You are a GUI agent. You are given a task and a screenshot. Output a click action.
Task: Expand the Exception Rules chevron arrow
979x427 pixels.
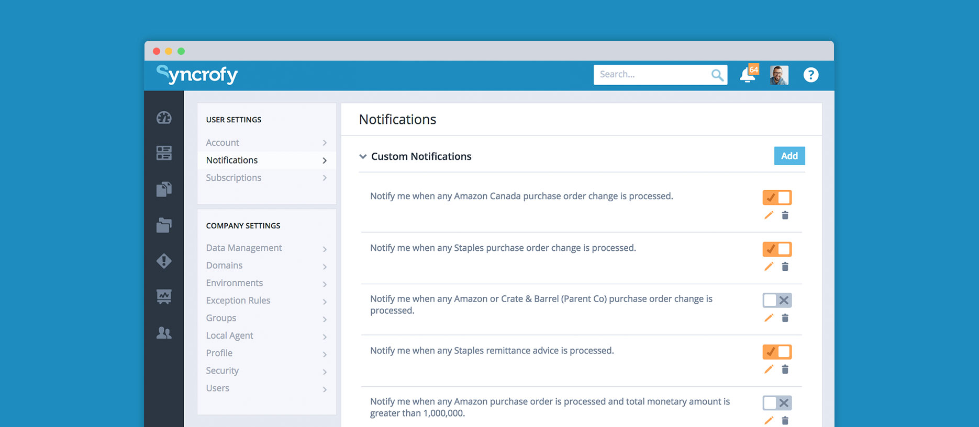tap(325, 302)
